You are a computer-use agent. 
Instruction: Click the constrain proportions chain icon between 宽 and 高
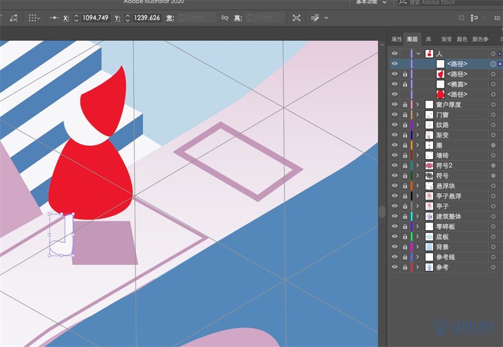(225, 18)
